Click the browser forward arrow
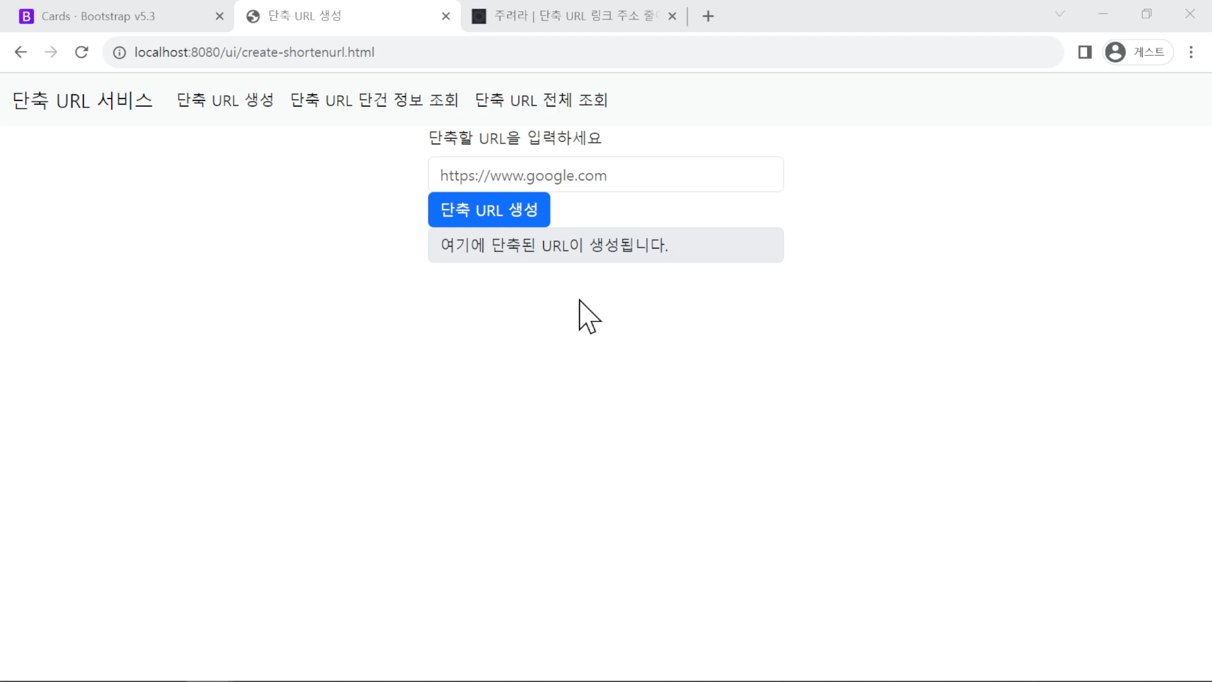 tap(51, 52)
